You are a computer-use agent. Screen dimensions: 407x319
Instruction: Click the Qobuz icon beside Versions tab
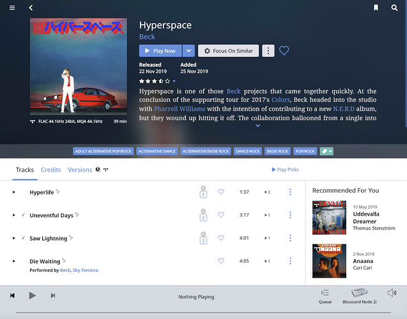point(98,169)
